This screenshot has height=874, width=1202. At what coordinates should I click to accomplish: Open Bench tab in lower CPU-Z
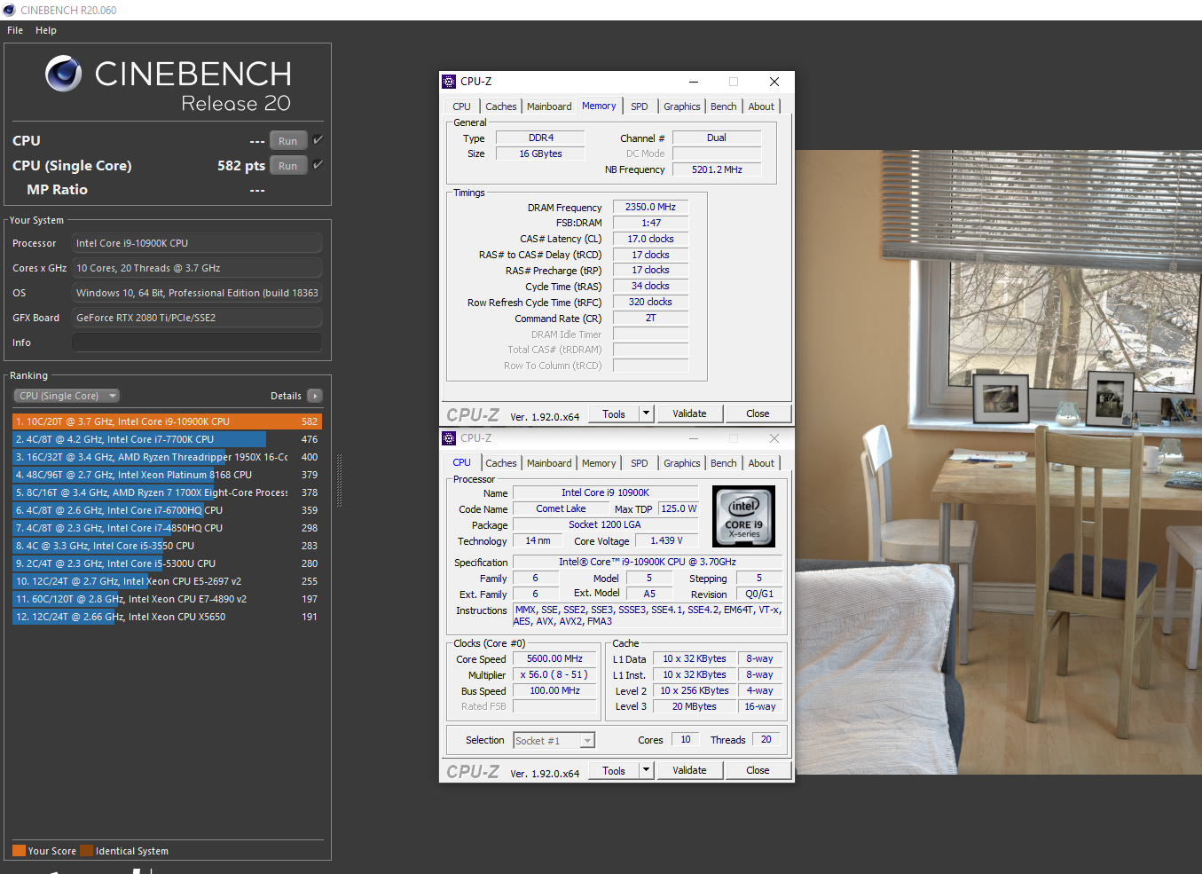724,463
